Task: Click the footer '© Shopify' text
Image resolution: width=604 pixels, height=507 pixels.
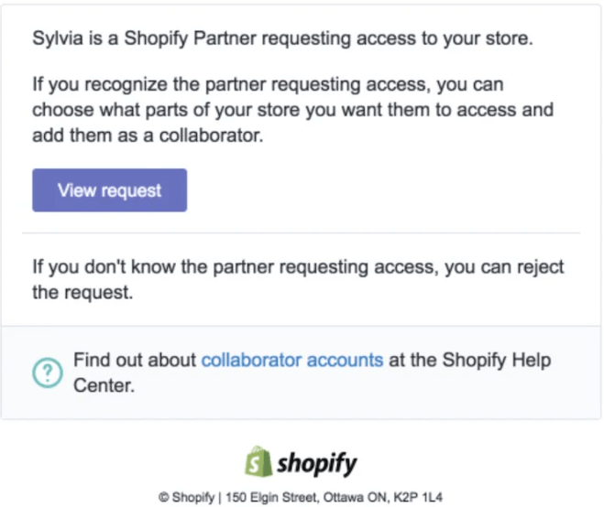Action: [x=186, y=497]
